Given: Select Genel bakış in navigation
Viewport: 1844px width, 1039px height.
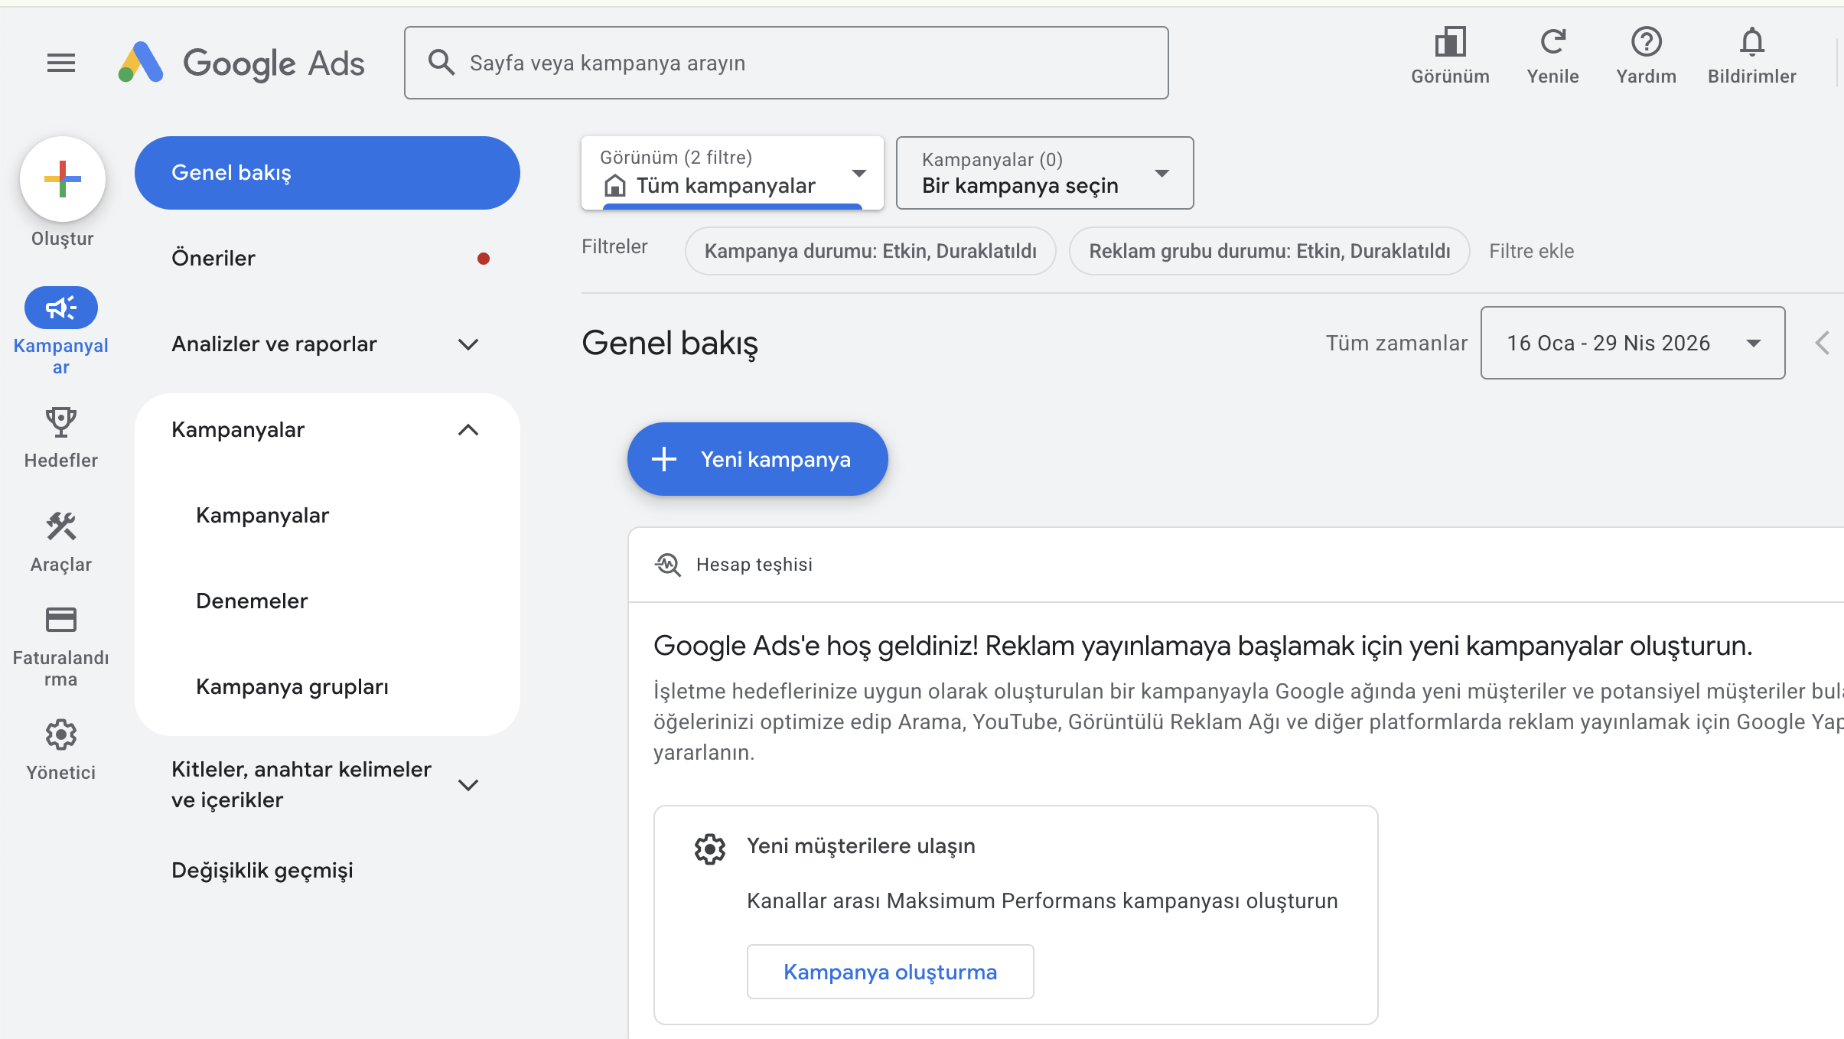Looking at the screenshot, I should click(327, 173).
